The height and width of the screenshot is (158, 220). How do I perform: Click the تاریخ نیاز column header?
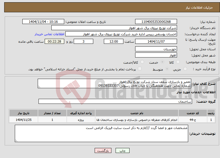coord(23,113)
